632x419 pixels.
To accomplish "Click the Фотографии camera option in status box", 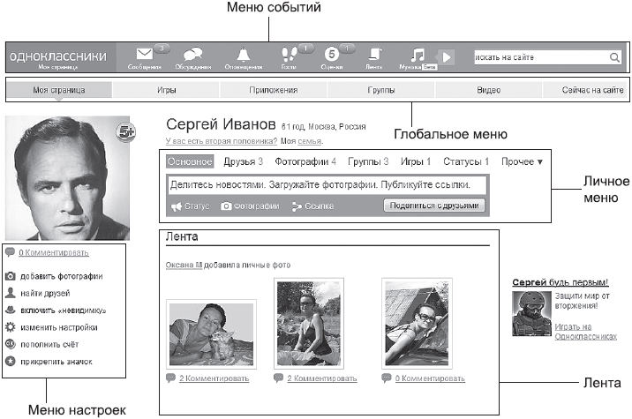I will [250, 206].
